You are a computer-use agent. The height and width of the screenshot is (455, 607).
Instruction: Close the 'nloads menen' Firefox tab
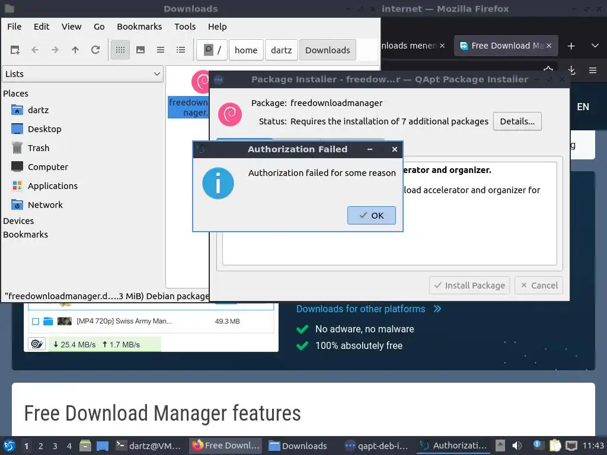tap(442, 46)
